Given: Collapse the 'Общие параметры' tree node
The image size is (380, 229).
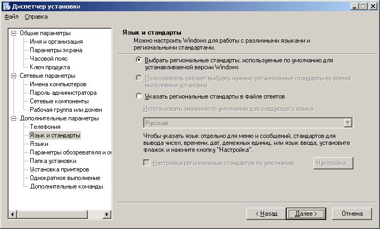Looking at the screenshot, I should tap(14, 33).
